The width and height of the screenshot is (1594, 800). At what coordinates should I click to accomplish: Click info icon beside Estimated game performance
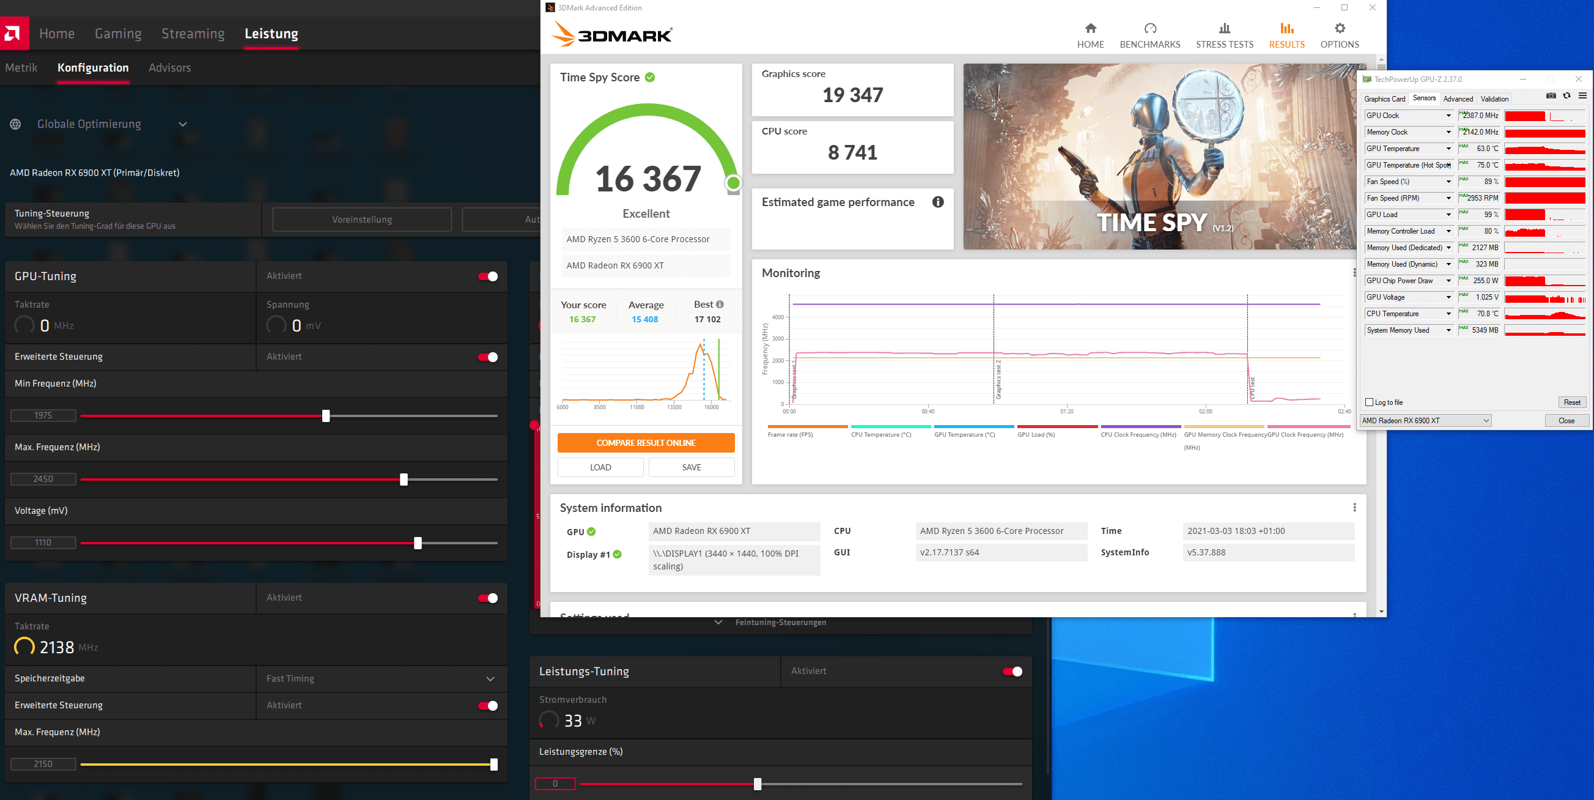(937, 202)
